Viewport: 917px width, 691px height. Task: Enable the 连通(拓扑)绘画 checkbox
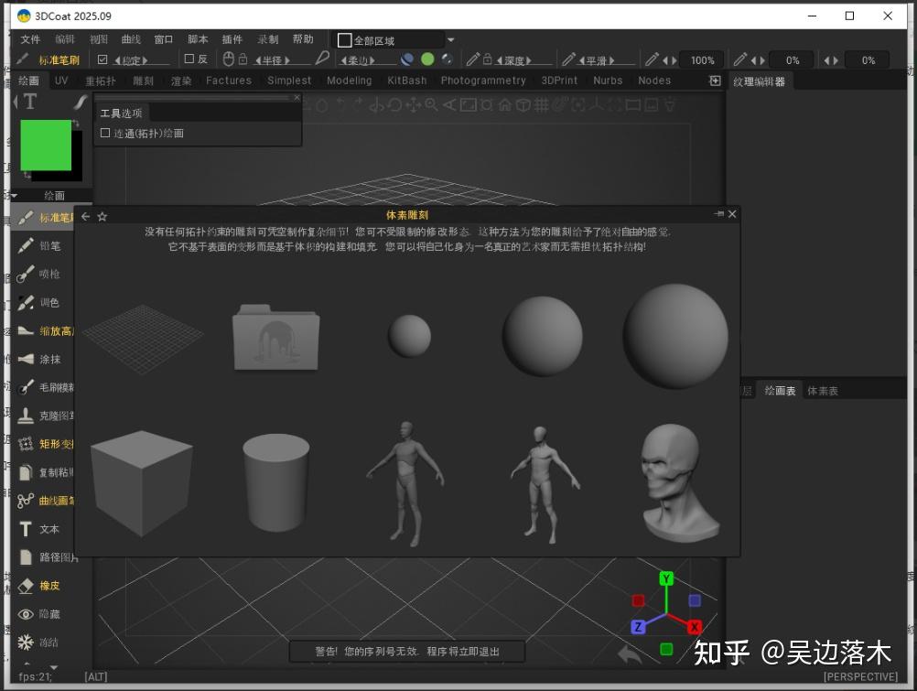(106, 133)
